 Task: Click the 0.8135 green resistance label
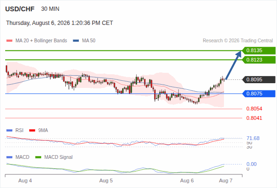(x=259, y=51)
